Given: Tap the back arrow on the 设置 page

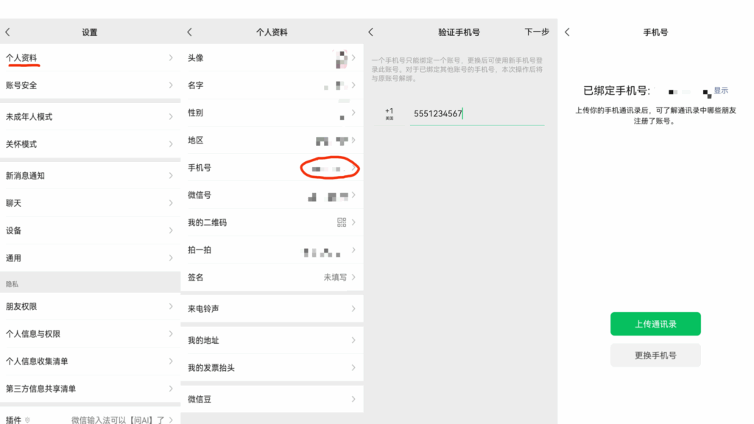Looking at the screenshot, I should [x=7, y=32].
